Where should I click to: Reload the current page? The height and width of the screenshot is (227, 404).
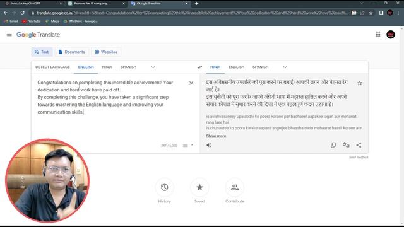coord(23,13)
